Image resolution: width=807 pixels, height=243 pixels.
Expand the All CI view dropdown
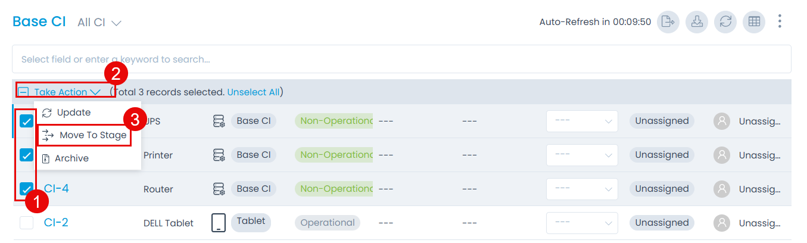(x=99, y=23)
